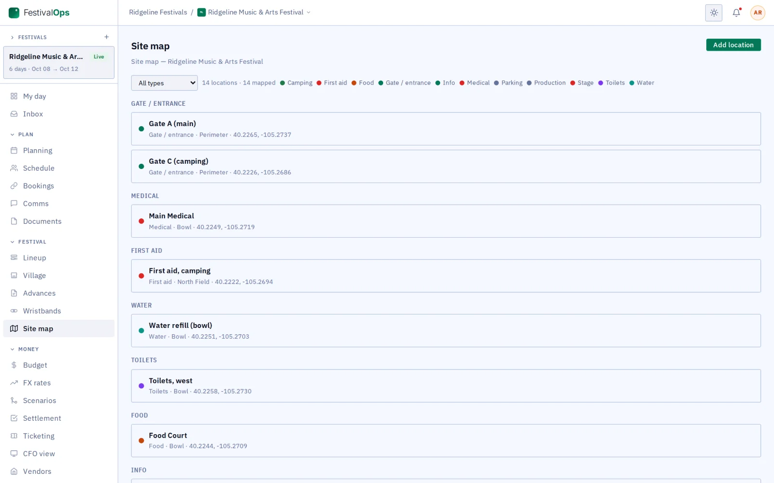Open CFO view in sidebar
This screenshot has width=774, height=483.
(x=59, y=454)
